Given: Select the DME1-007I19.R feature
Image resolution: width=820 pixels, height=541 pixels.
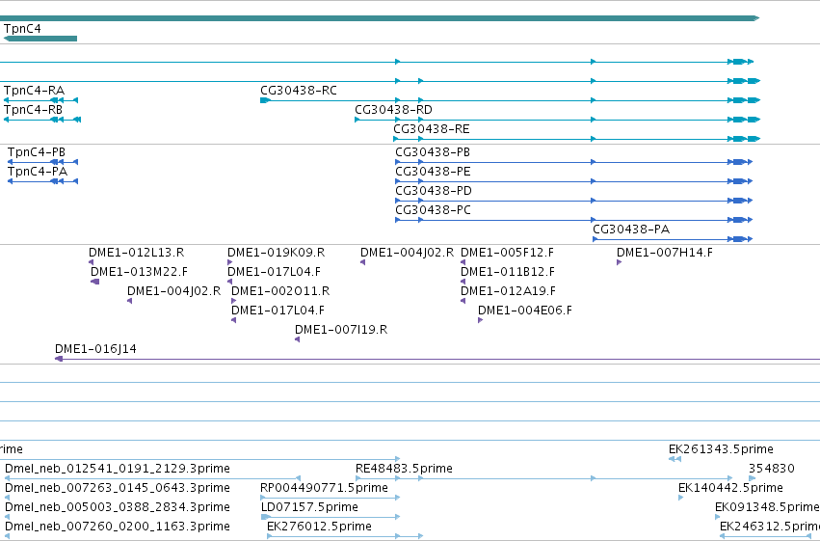Looking at the screenshot, I should click(x=341, y=330).
